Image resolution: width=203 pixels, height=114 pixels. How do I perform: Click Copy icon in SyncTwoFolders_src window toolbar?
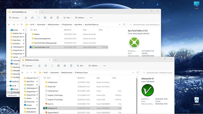click(32, 18)
